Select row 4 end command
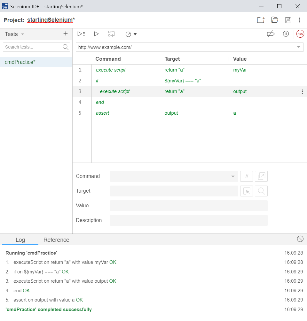Image resolution: width=307 pixels, height=321 pixels. (190, 102)
